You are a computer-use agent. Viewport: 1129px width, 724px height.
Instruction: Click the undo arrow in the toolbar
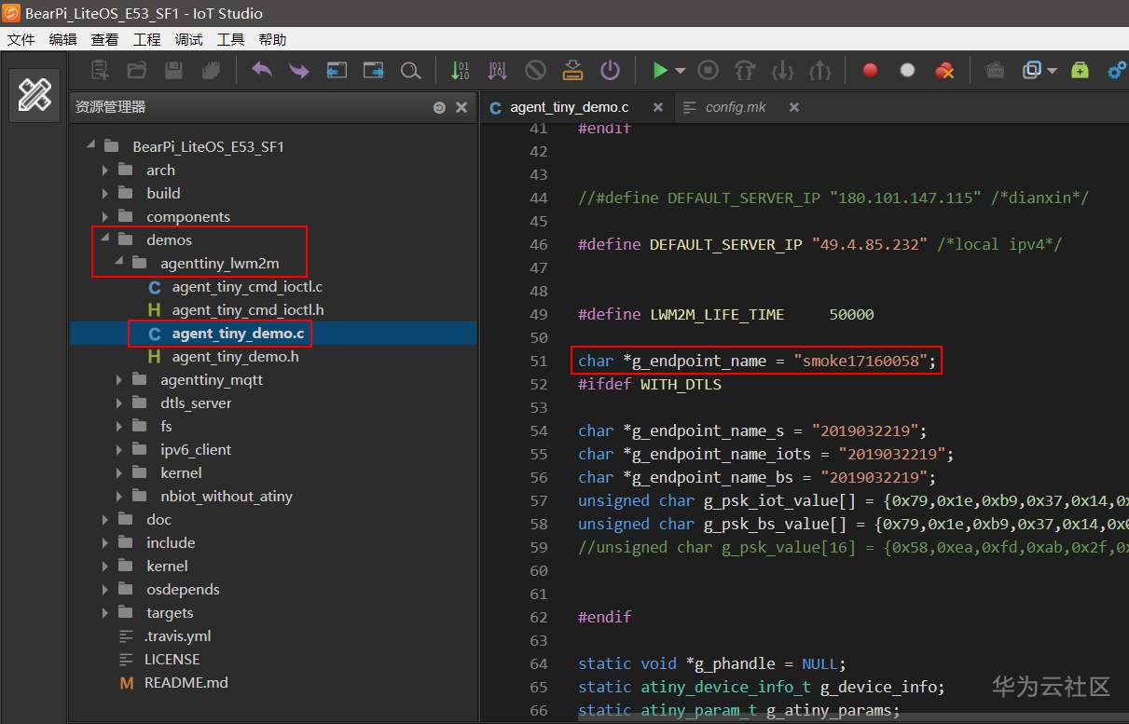pos(262,70)
